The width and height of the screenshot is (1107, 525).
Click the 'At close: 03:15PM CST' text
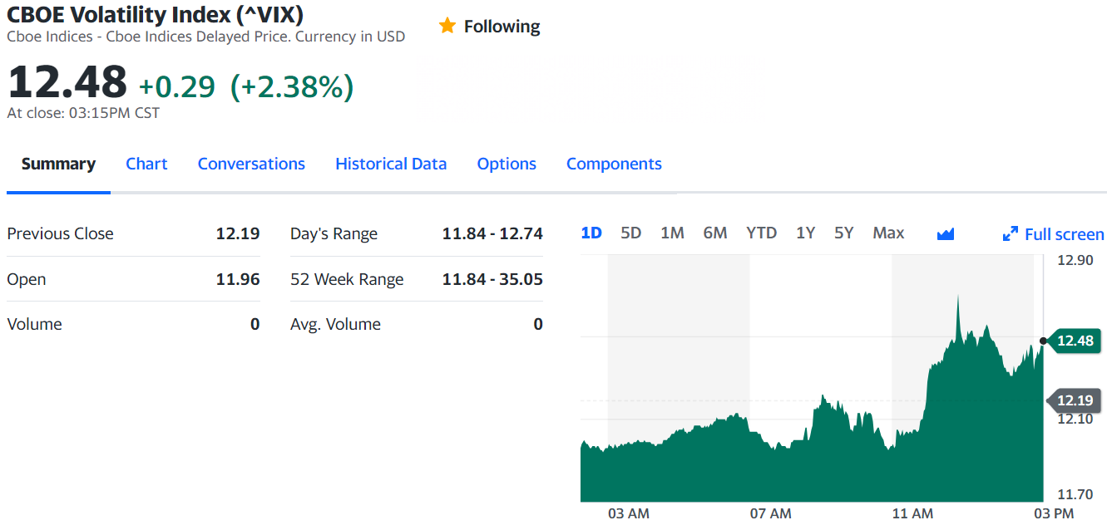pos(83,113)
